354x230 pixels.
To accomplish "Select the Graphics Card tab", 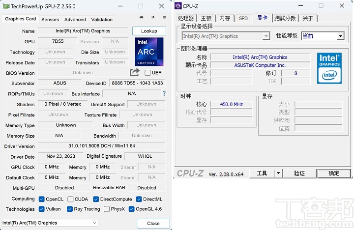I will [x=21, y=19].
